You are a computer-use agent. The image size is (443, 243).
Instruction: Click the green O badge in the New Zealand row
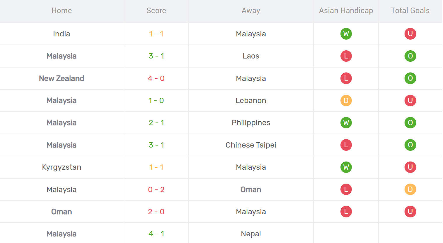click(410, 78)
